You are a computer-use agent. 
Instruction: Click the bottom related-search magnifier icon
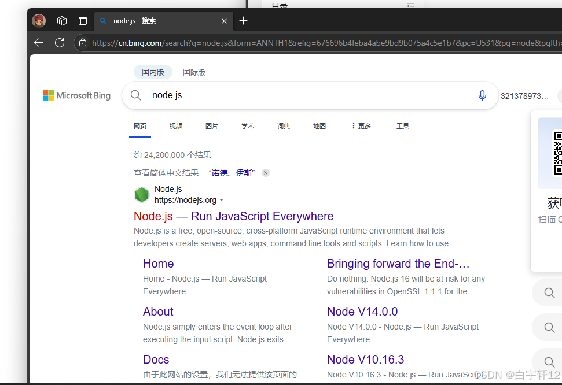click(549, 362)
